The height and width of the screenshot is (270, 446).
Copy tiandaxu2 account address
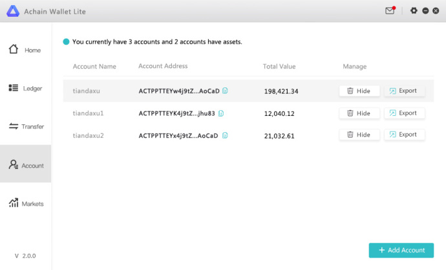(225, 135)
